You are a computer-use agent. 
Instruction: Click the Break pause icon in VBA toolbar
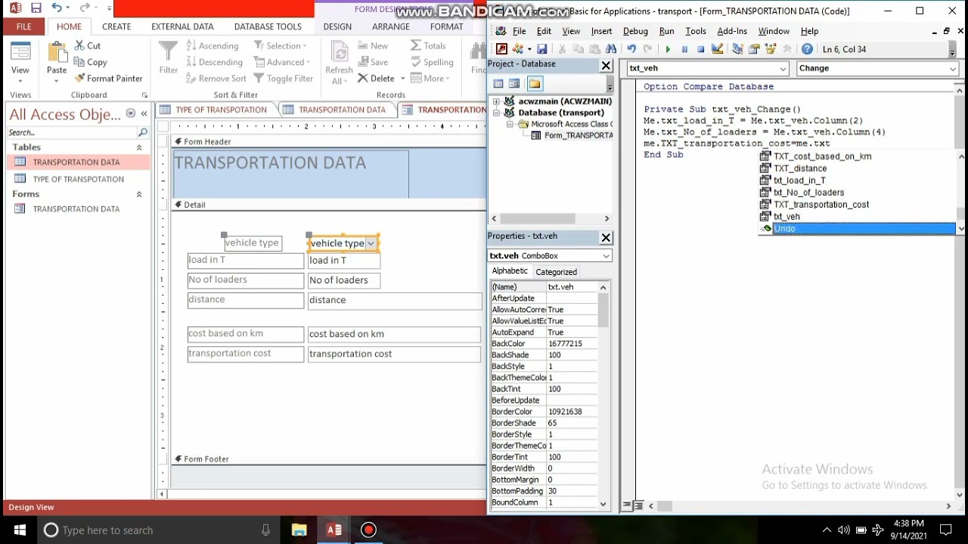click(x=684, y=49)
